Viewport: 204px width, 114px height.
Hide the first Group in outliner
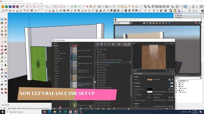(176, 83)
